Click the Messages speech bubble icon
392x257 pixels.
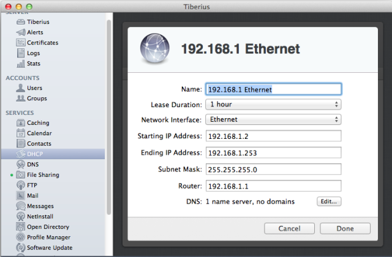click(20, 206)
